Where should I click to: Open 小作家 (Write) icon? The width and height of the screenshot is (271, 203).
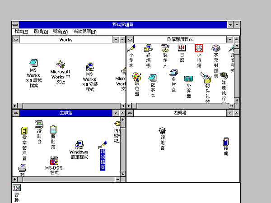click(x=131, y=48)
